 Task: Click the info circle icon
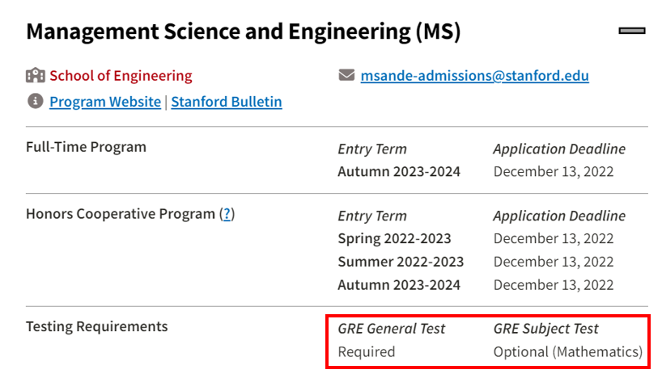tap(36, 101)
